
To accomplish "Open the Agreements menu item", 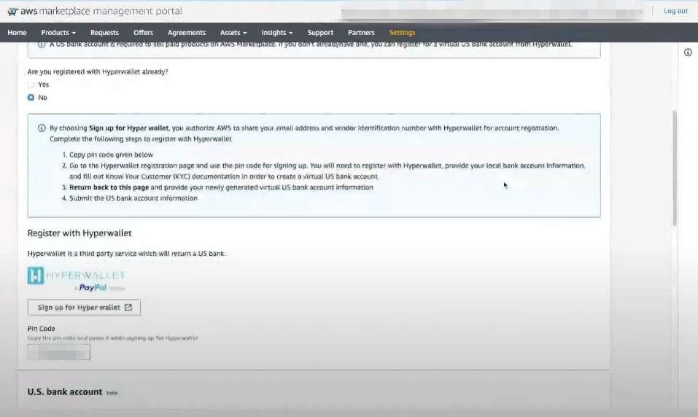I will coord(187,33).
